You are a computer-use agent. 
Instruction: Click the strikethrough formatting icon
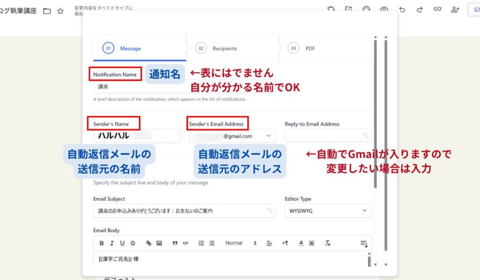(133, 243)
